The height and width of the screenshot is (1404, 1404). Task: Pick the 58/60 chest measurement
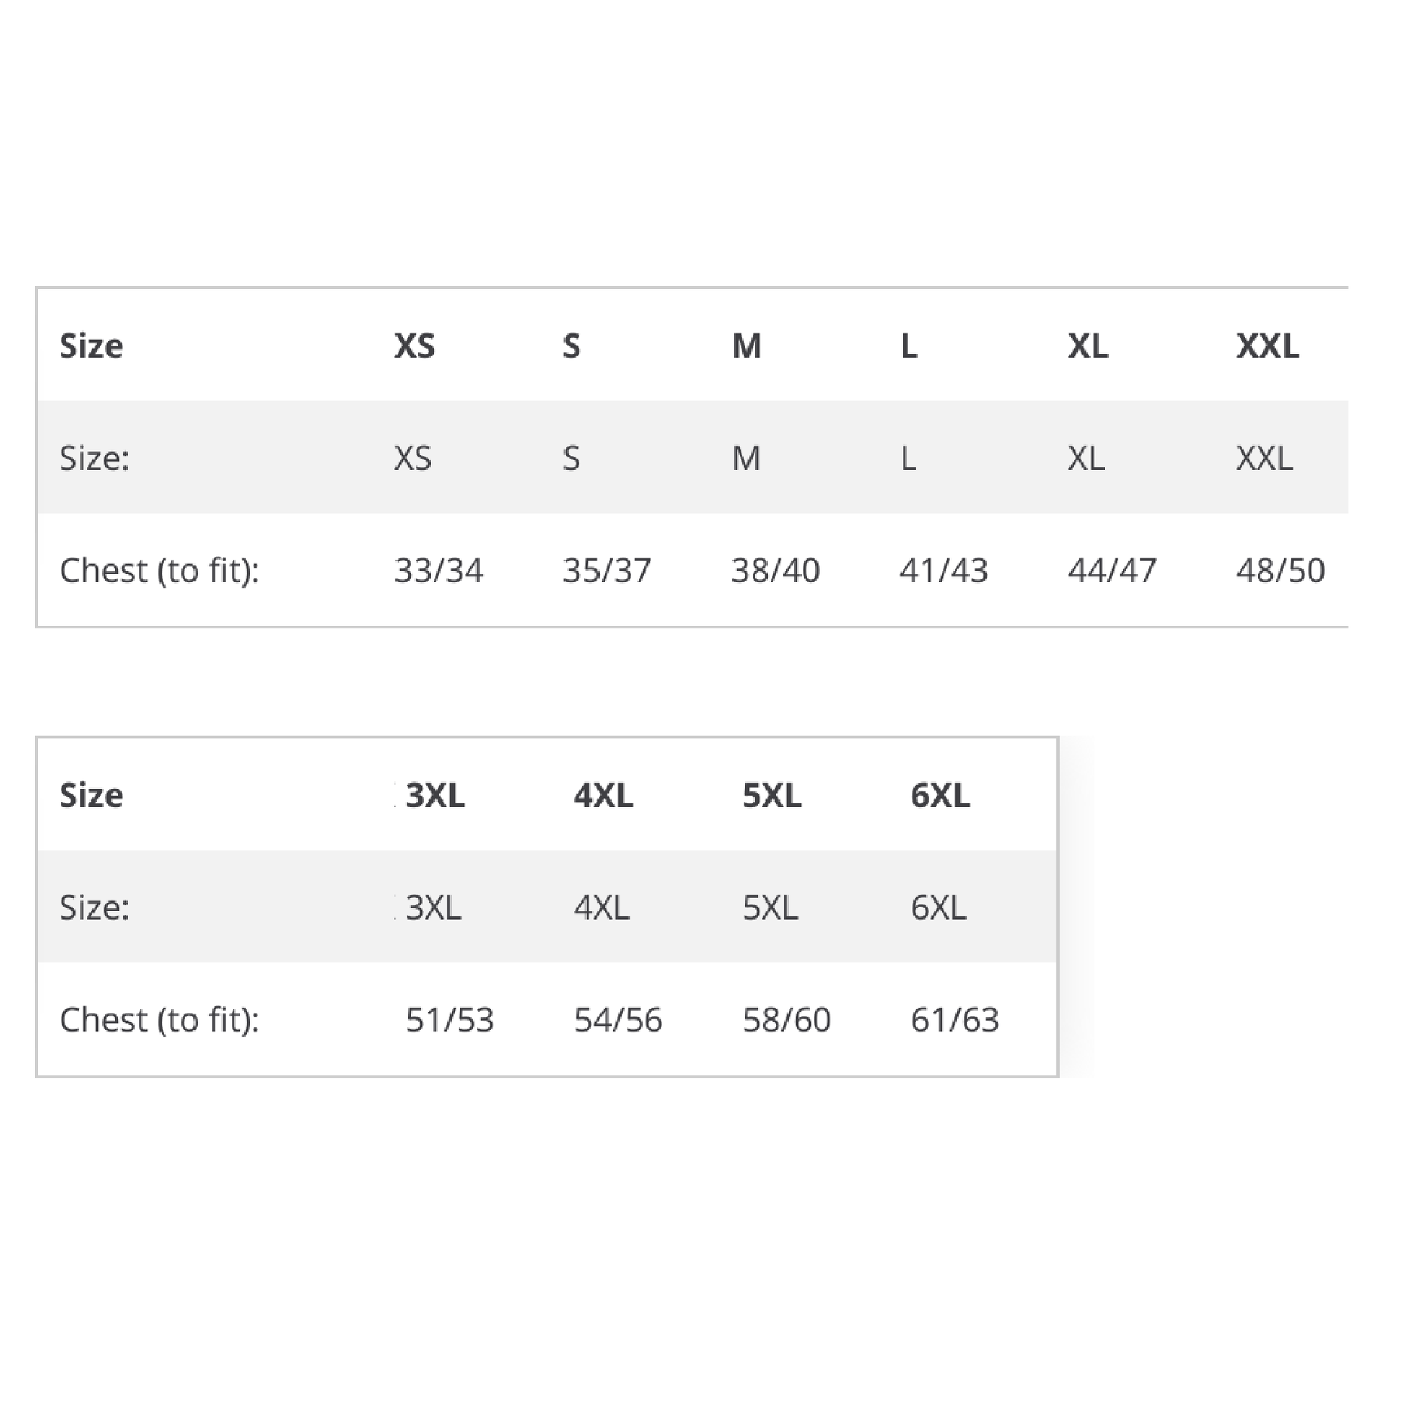click(786, 1019)
